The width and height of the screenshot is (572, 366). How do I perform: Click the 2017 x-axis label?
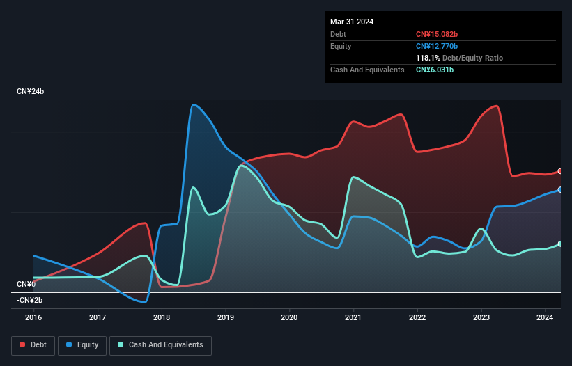coord(98,317)
